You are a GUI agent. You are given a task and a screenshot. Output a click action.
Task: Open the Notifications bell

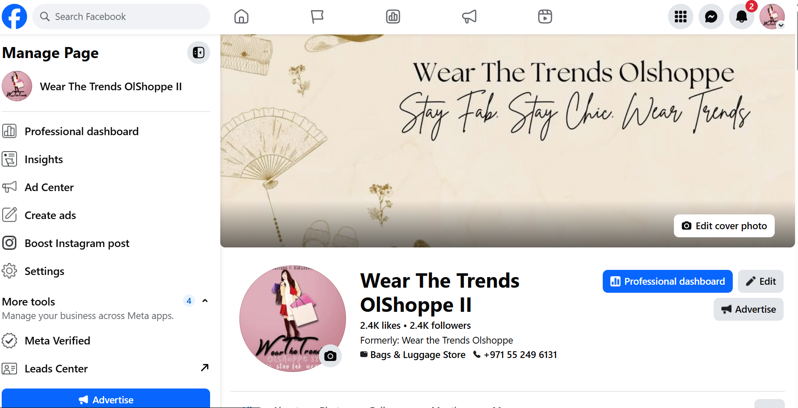pyautogui.click(x=742, y=17)
